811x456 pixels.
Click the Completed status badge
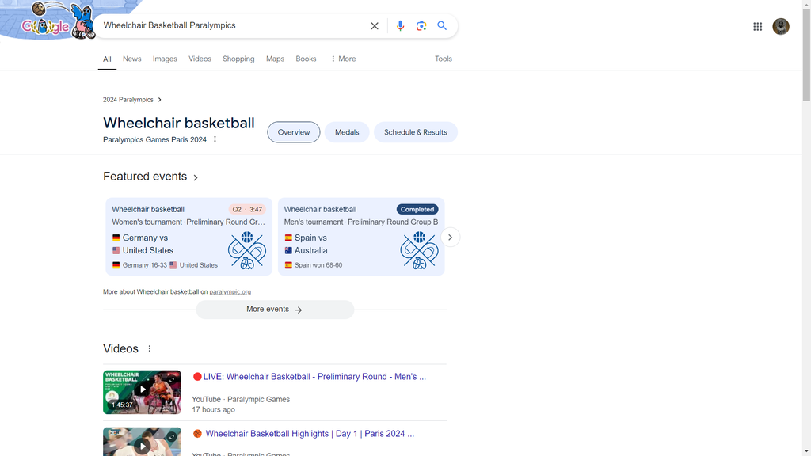[417, 209]
